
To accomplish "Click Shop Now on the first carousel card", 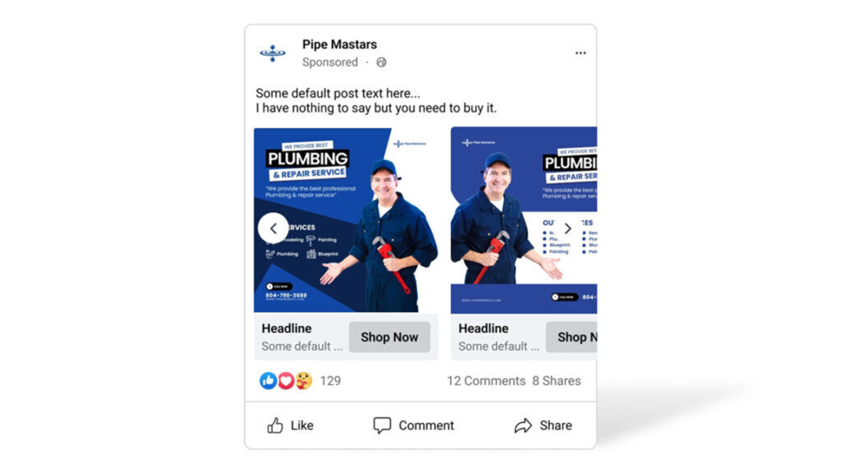I will click(389, 338).
